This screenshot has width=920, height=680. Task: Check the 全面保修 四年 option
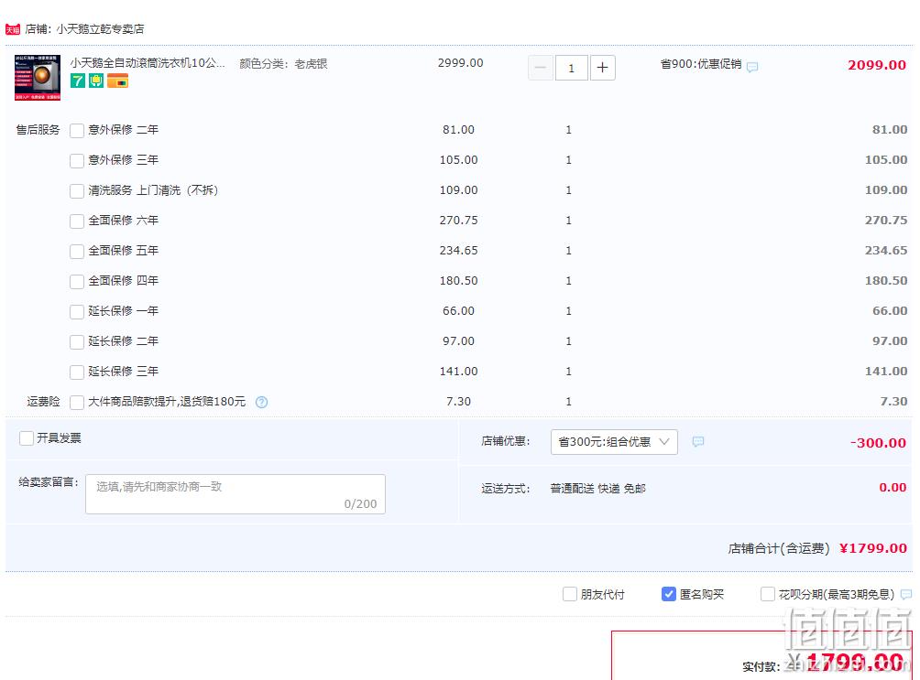click(x=77, y=281)
